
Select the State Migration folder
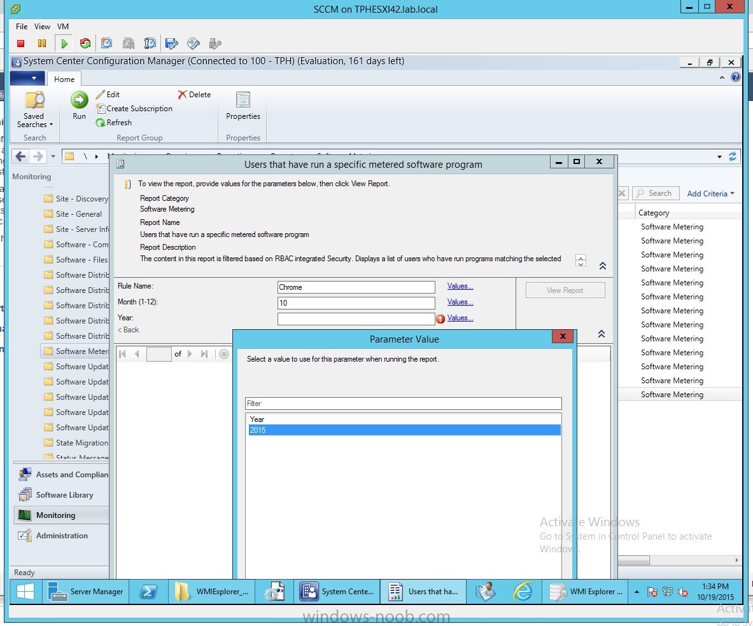[x=76, y=443]
